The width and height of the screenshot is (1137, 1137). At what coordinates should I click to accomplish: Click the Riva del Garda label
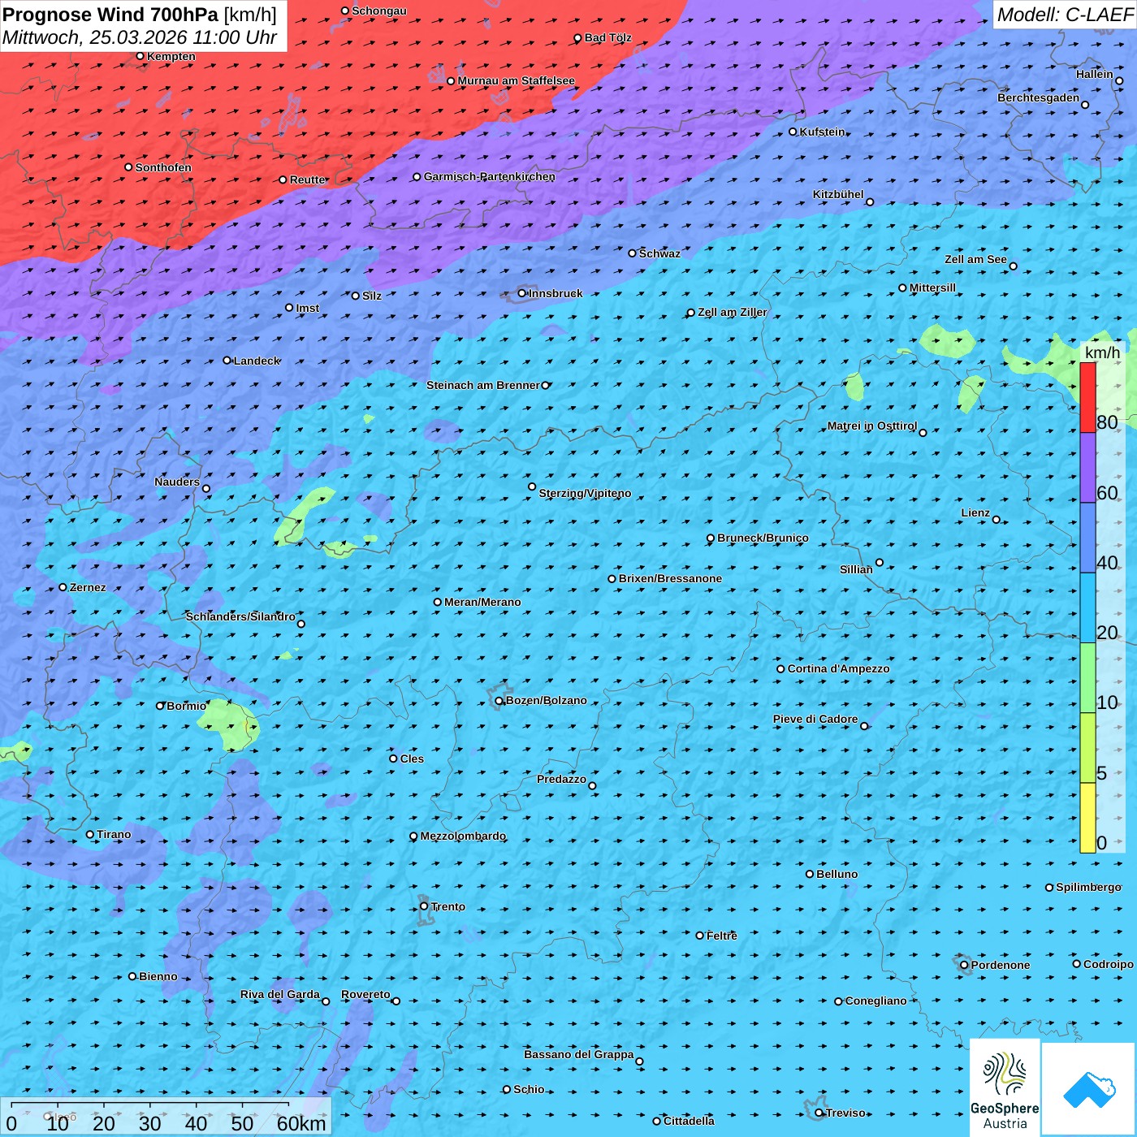point(279,994)
